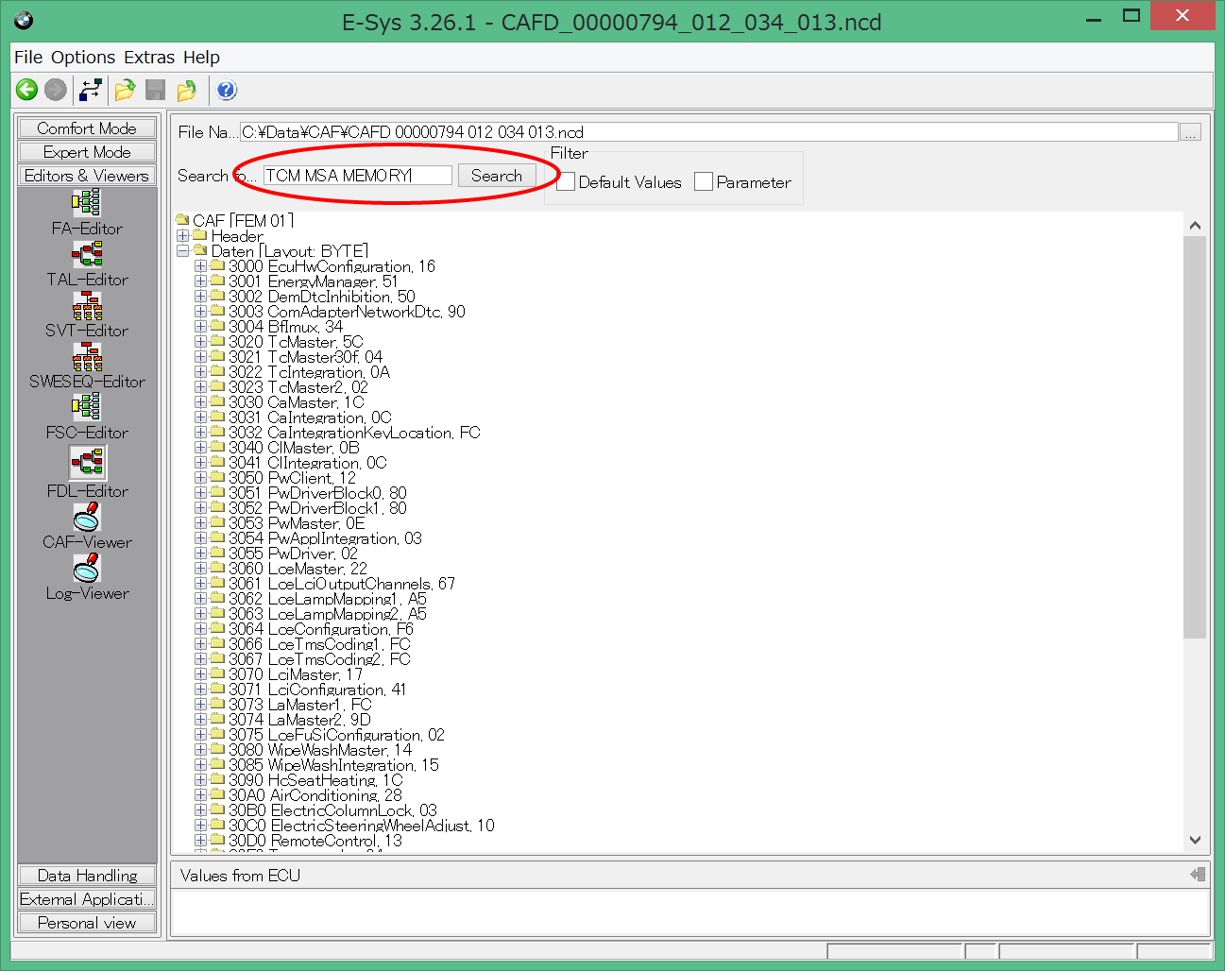Click the reload folder icon beside save
The height and width of the screenshot is (971, 1225).
coord(187,90)
